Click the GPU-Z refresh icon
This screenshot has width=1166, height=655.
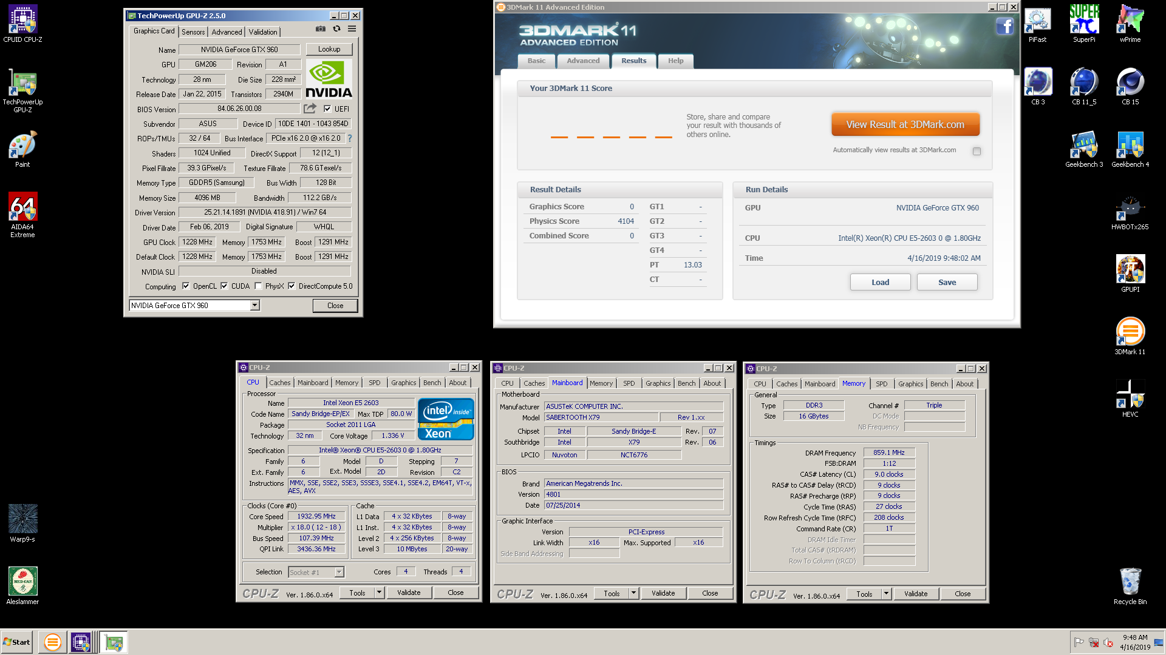336,29
